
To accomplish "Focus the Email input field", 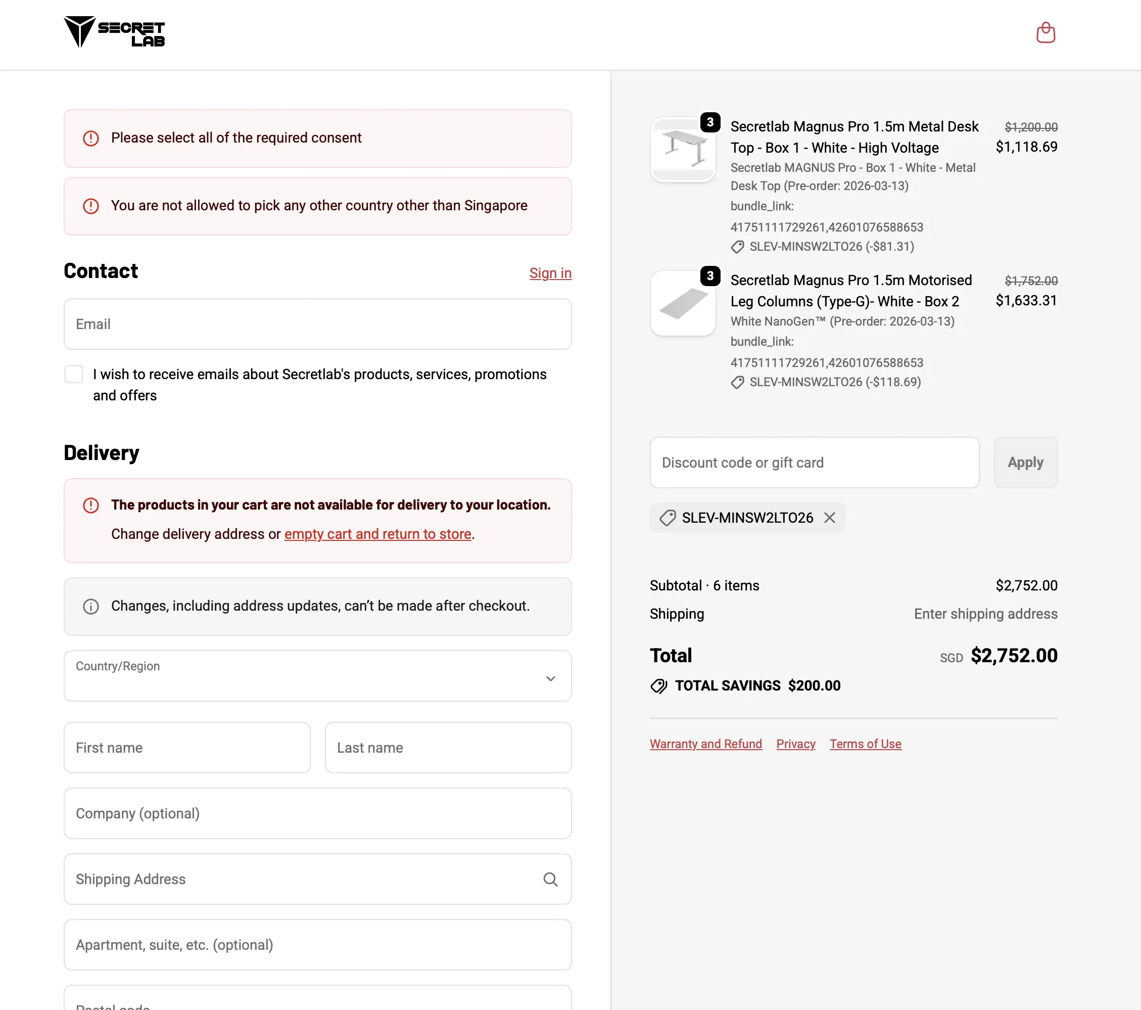I will pyautogui.click(x=317, y=324).
